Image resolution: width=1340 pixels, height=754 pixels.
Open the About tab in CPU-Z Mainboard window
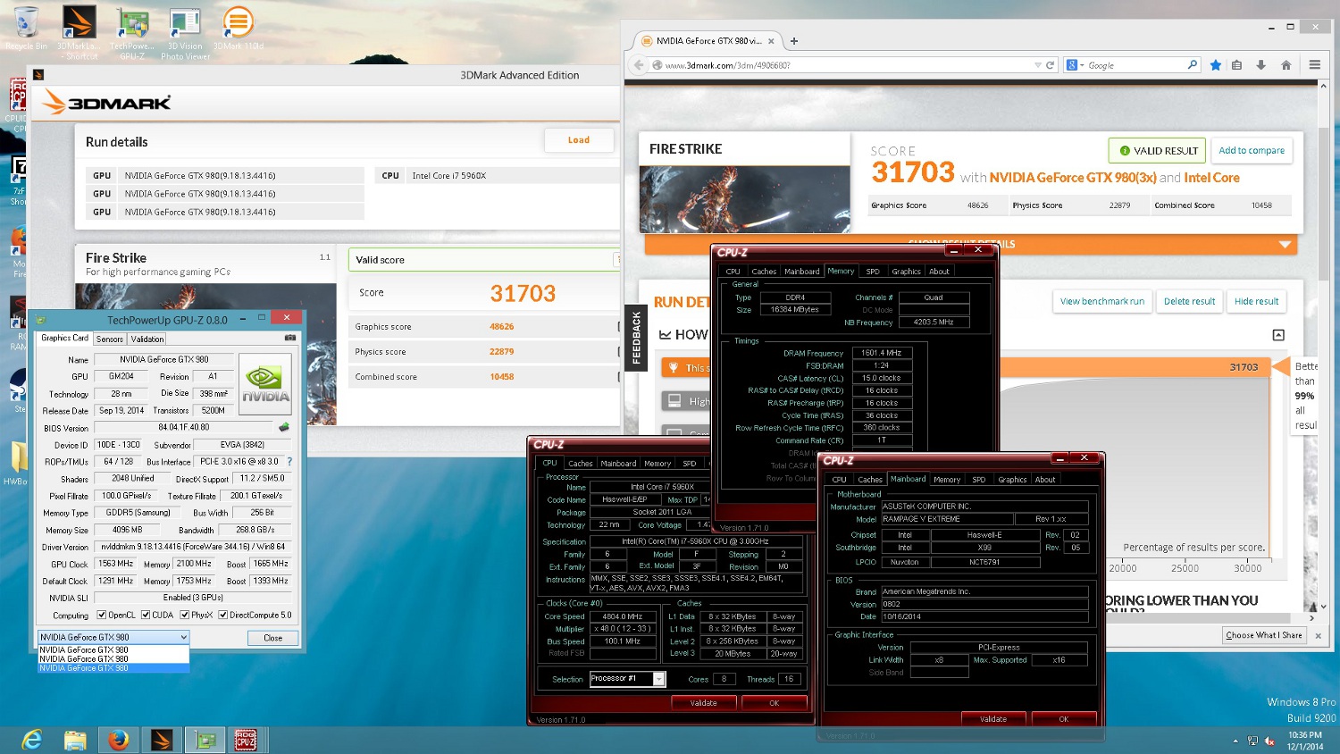click(x=1045, y=480)
